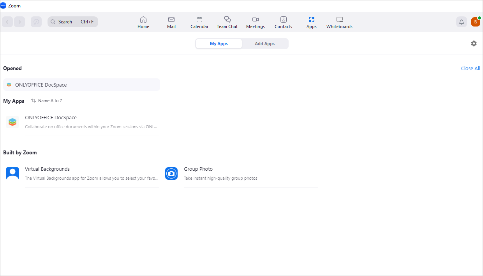
Task: Navigate back with the left arrow
Action: 7,22
